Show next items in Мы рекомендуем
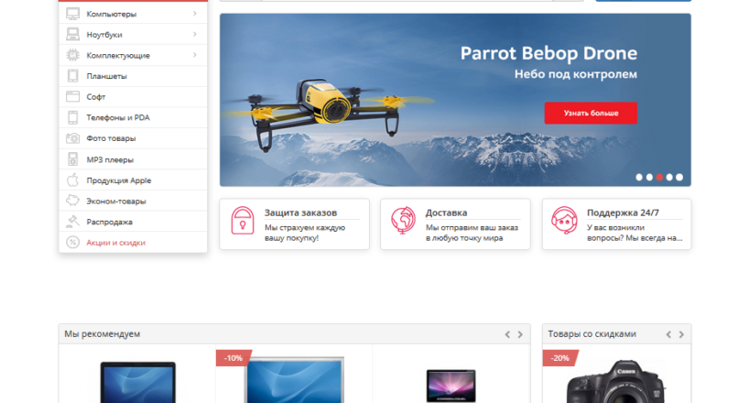The height and width of the screenshot is (403, 738). (520, 334)
